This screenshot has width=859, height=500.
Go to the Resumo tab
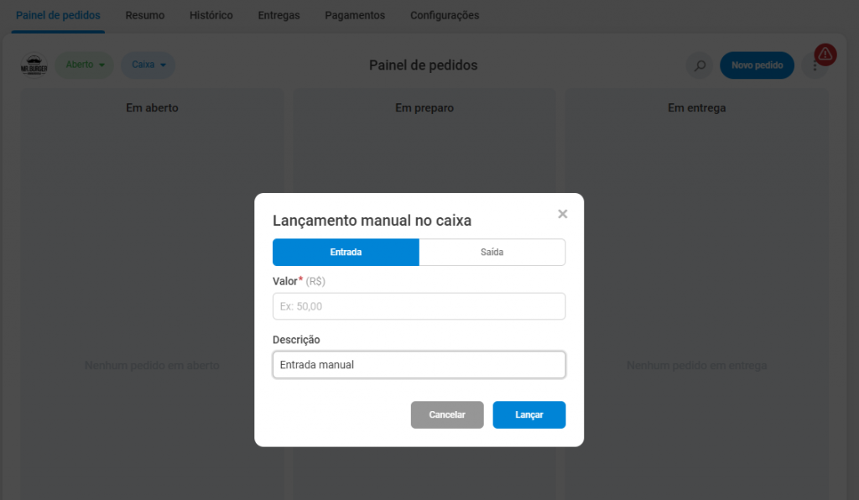[x=145, y=15]
